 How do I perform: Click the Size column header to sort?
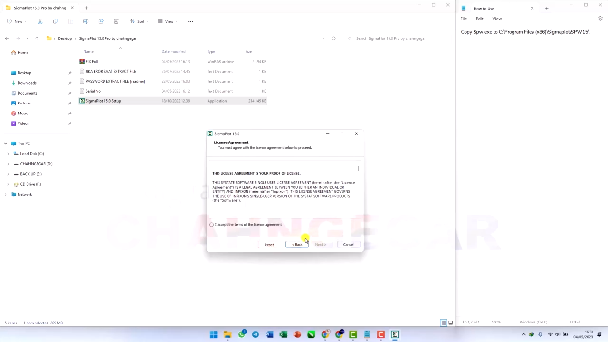[x=248, y=51]
